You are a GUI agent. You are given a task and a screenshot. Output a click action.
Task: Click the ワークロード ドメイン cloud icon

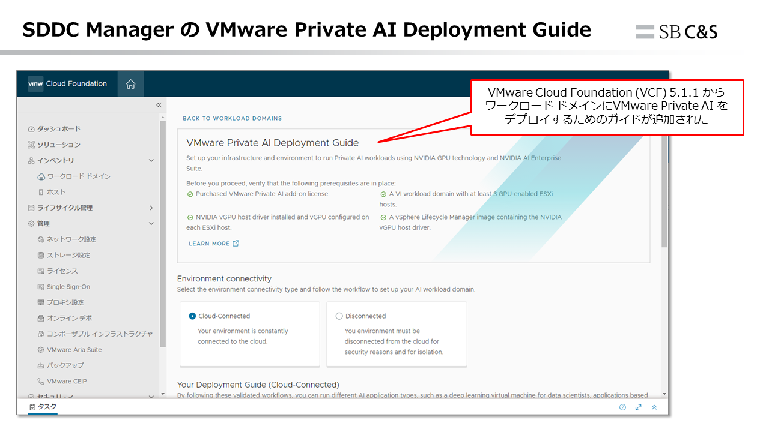pos(41,176)
